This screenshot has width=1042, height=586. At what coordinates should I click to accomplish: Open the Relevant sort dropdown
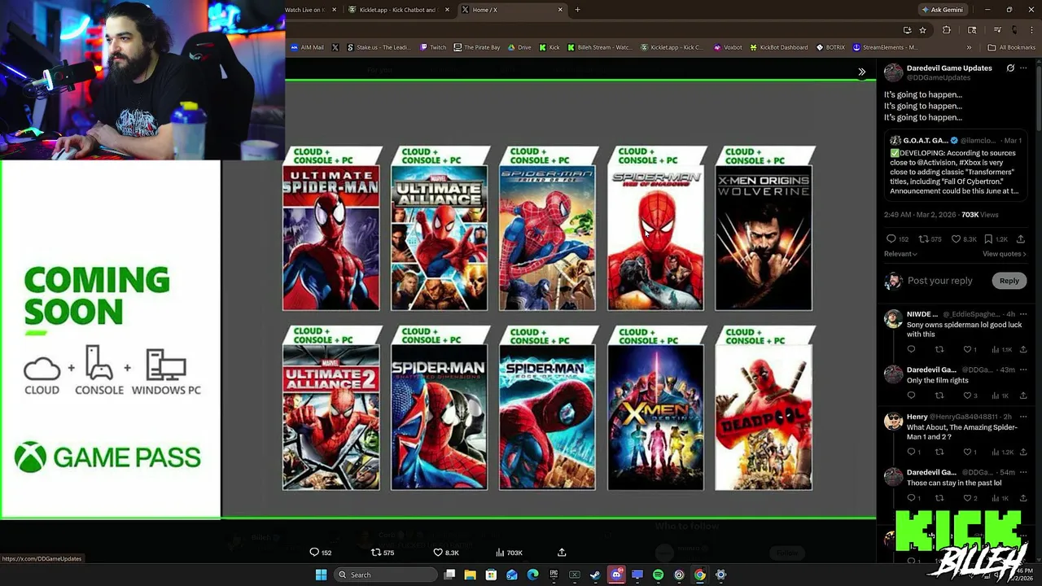click(900, 254)
